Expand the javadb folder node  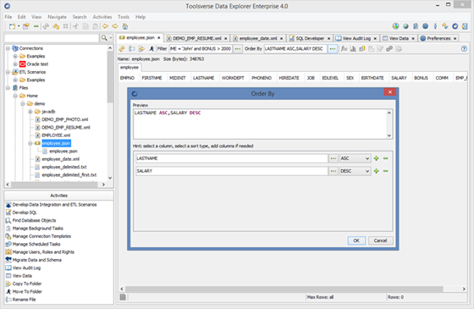point(30,112)
